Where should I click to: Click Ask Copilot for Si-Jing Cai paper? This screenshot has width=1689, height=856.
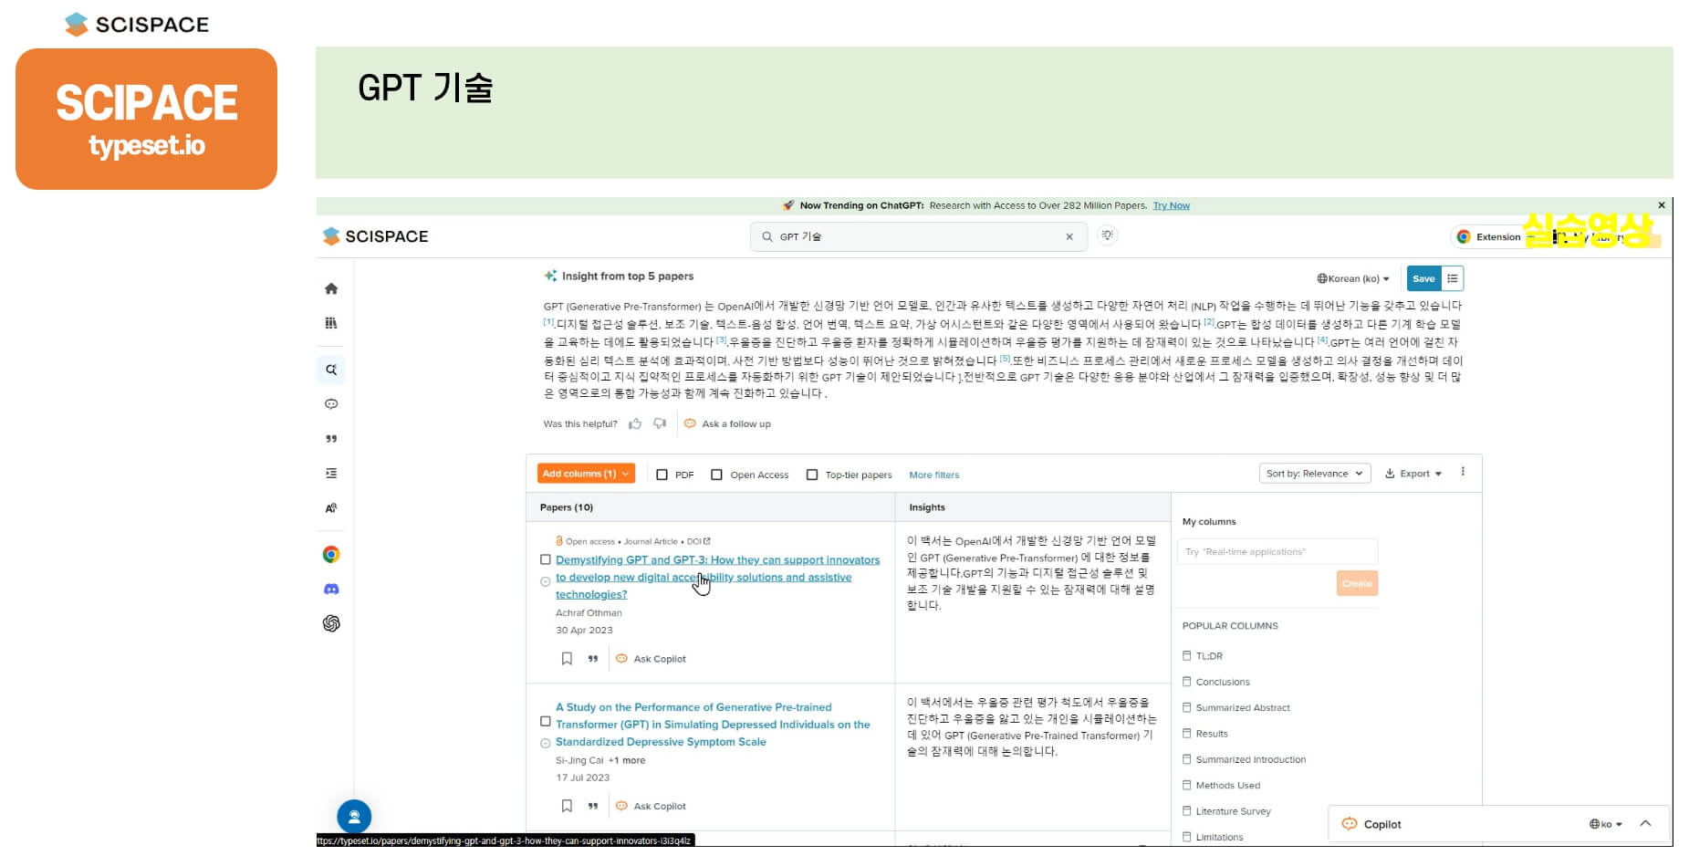[x=651, y=806]
